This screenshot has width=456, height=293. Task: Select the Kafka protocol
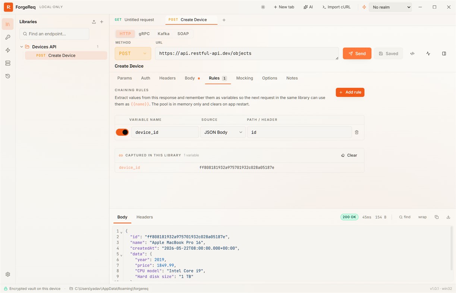click(x=163, y=34)
